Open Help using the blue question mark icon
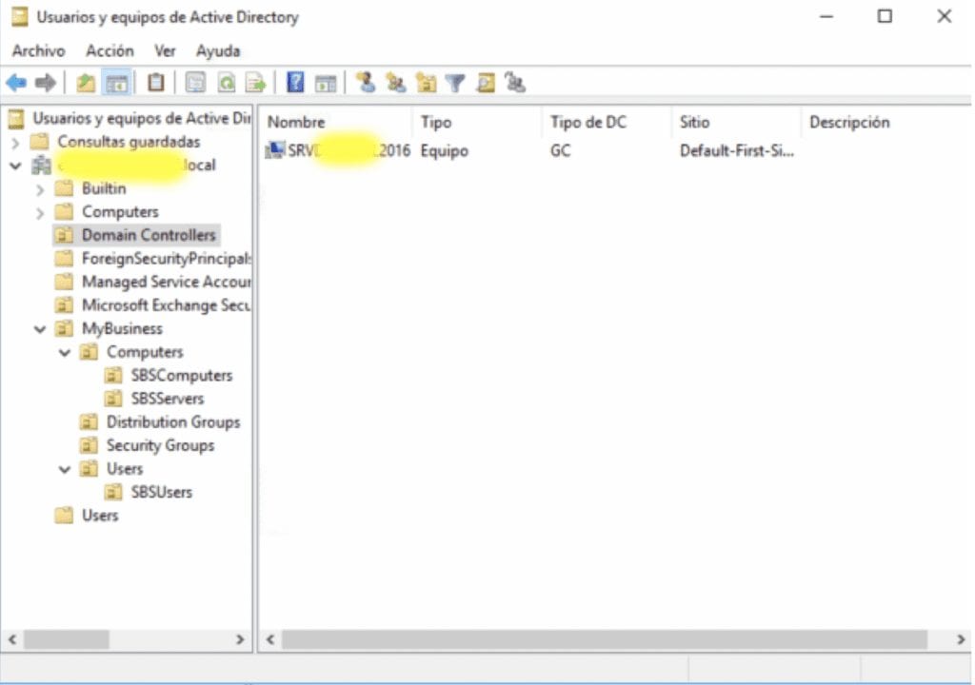The width and height of the screenshot is (975, 685). click(x=295, y=83)
